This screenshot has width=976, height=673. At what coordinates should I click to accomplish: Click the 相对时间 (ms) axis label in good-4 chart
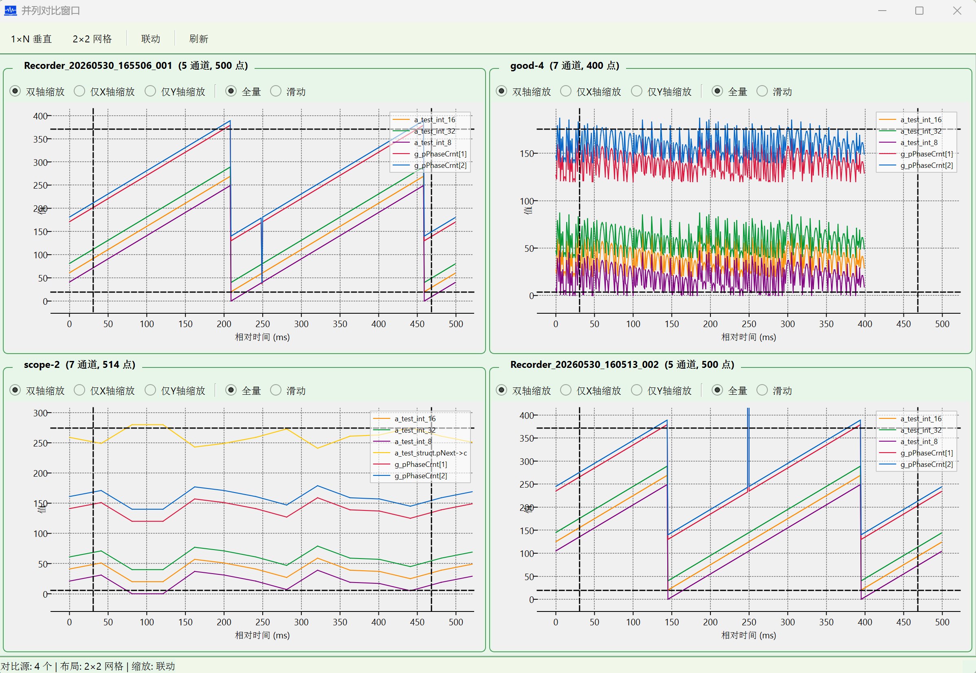[x=748, y=337]
